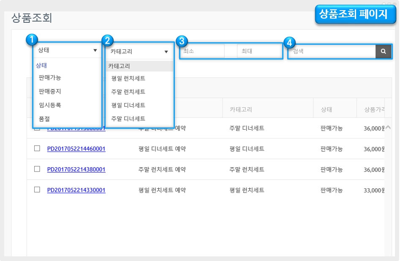Screen dimensions: 400x261
Task: Select 평일 런치세트 category option
Action: click(128, 79)
